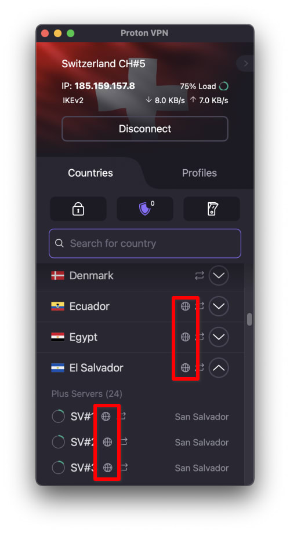
Task: Select the SV#2 server load circle
Action: pos(58,442)
